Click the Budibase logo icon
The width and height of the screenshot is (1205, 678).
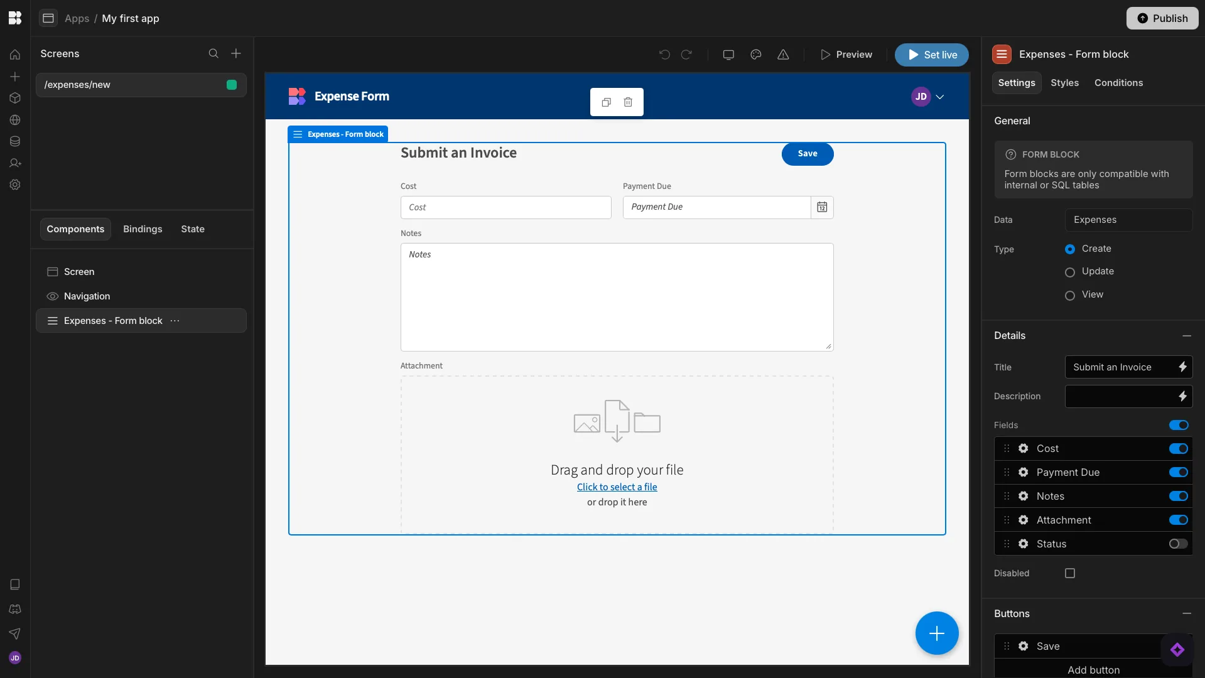(x=15, y=18)
